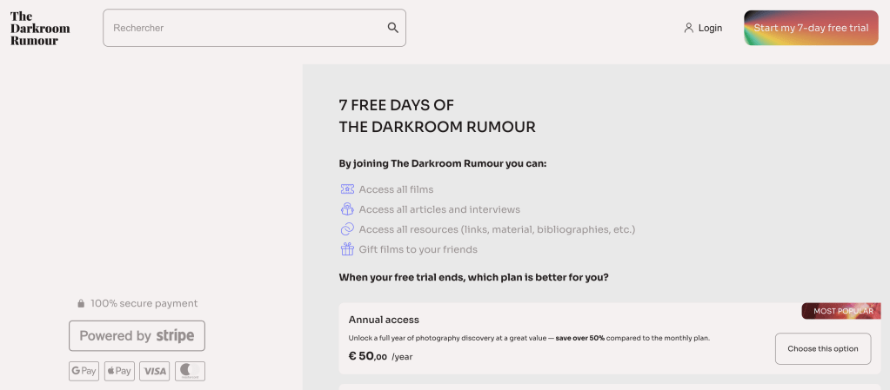This screenshot has height=390, width=890.
Task: Choose the Annual access option
Action: coord(822,348)
